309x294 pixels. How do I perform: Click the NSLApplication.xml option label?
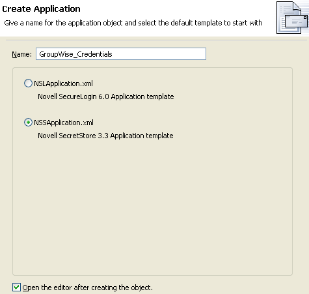(63, 83)
